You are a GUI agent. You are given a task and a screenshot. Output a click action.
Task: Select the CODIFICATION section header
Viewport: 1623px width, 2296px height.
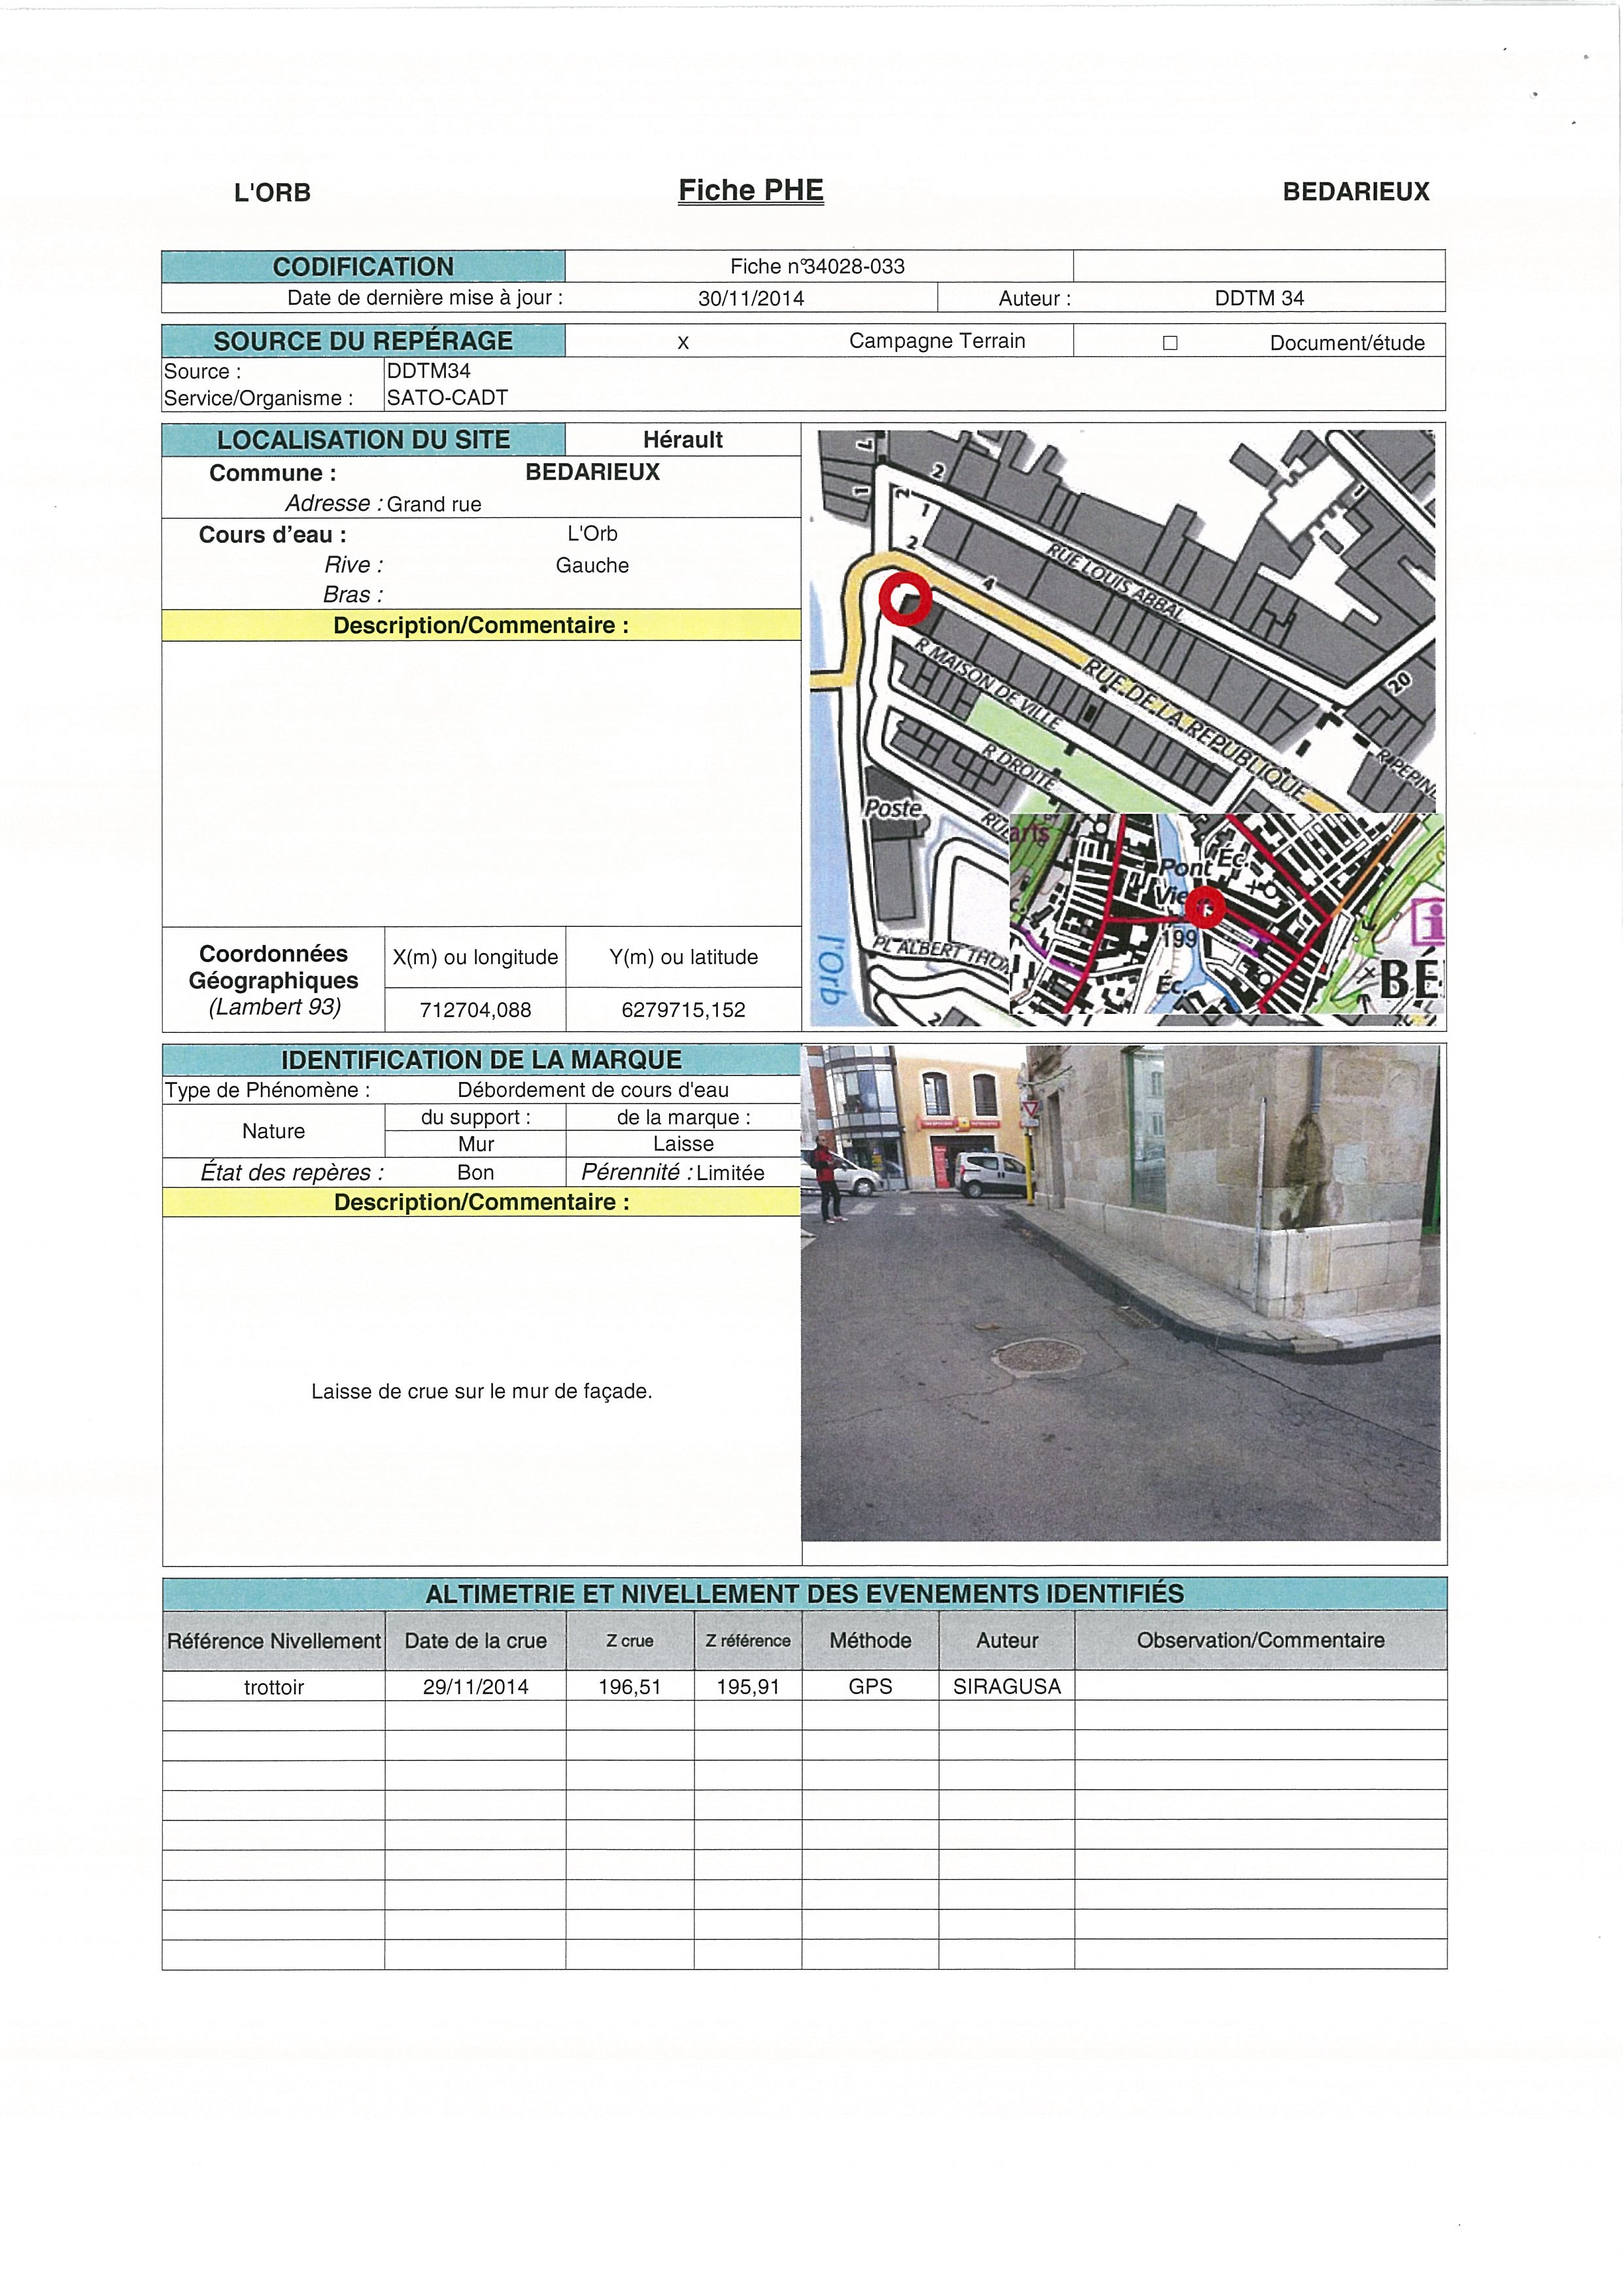point(364,267)
